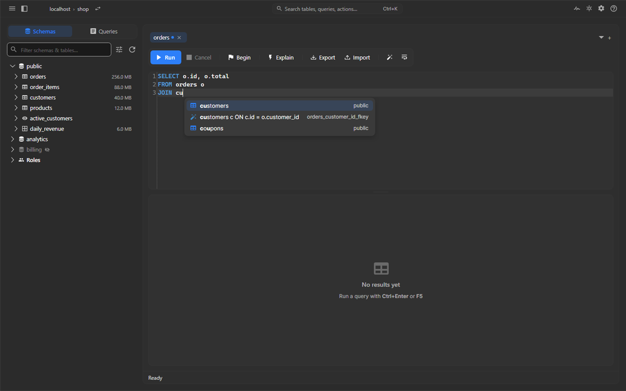
Task: Click the empty results table icon
Action: point(381,269)
